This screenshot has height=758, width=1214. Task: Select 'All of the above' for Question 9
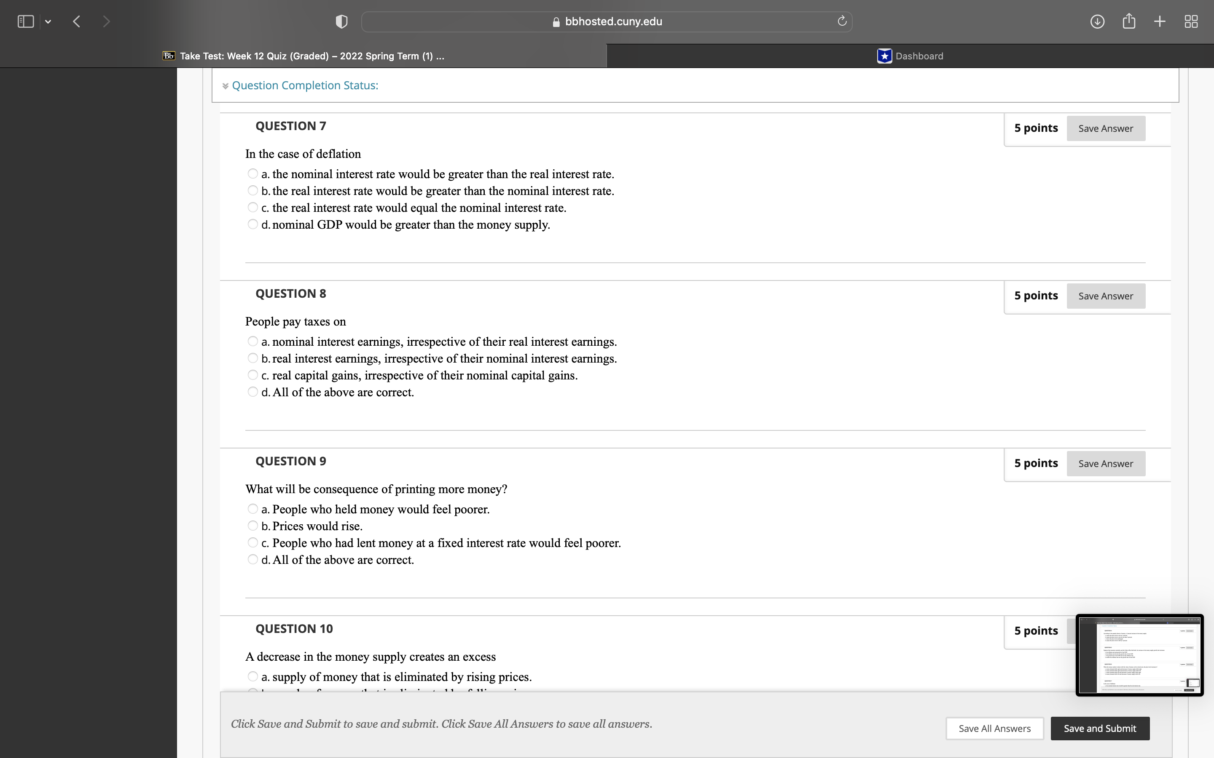pos(253,560)
